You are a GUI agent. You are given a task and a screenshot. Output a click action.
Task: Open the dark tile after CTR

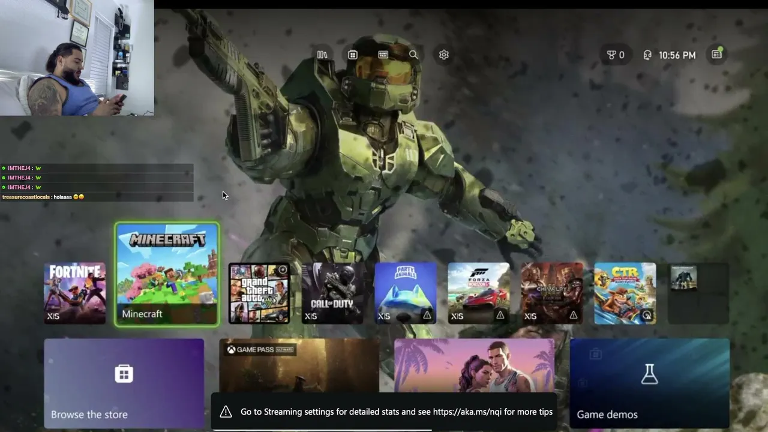[698, 293]
